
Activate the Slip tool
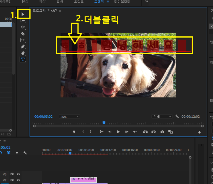[23, 40]
